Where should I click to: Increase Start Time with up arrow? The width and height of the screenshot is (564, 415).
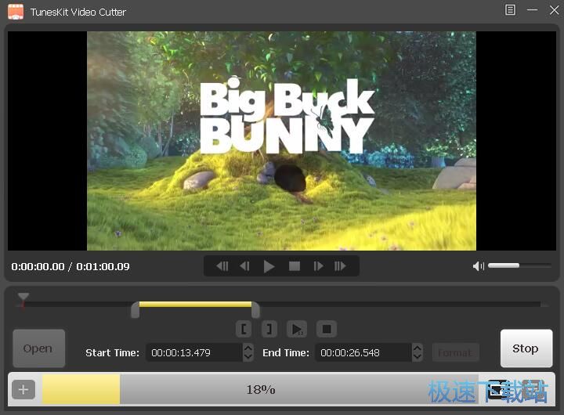[x=248, y=348]
